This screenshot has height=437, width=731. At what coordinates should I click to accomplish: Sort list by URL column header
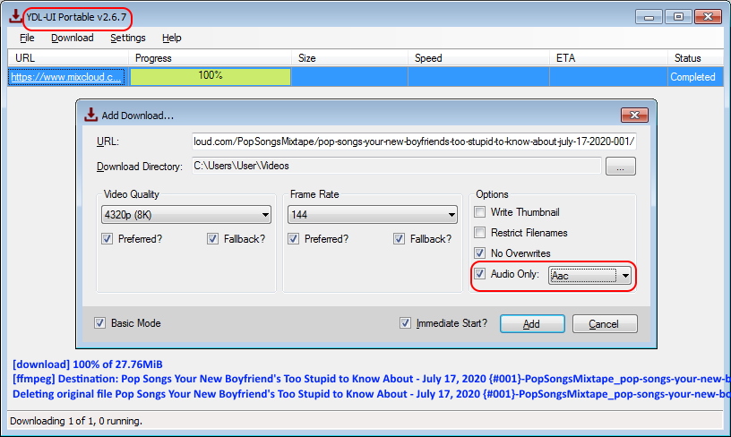[68, 58]
